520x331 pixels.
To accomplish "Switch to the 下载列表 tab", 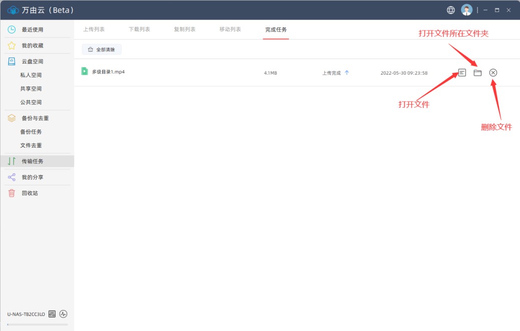I will pos(139,30).
